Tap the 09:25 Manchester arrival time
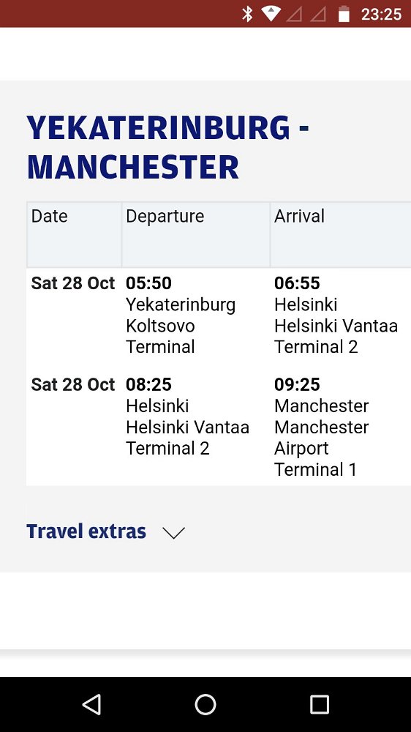 [x=297, y=384]
